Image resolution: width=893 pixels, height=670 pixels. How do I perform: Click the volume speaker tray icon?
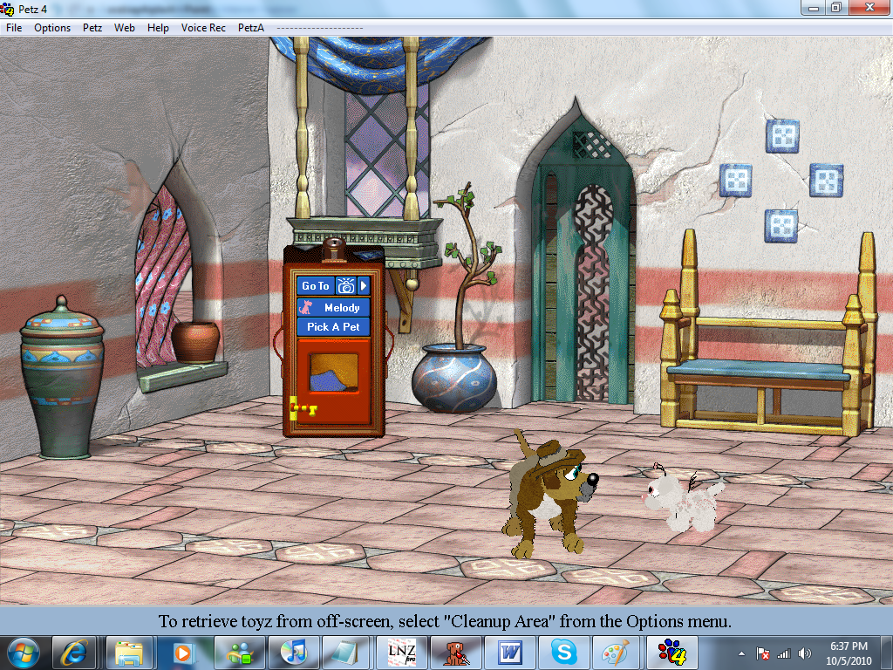coord(805,654)
